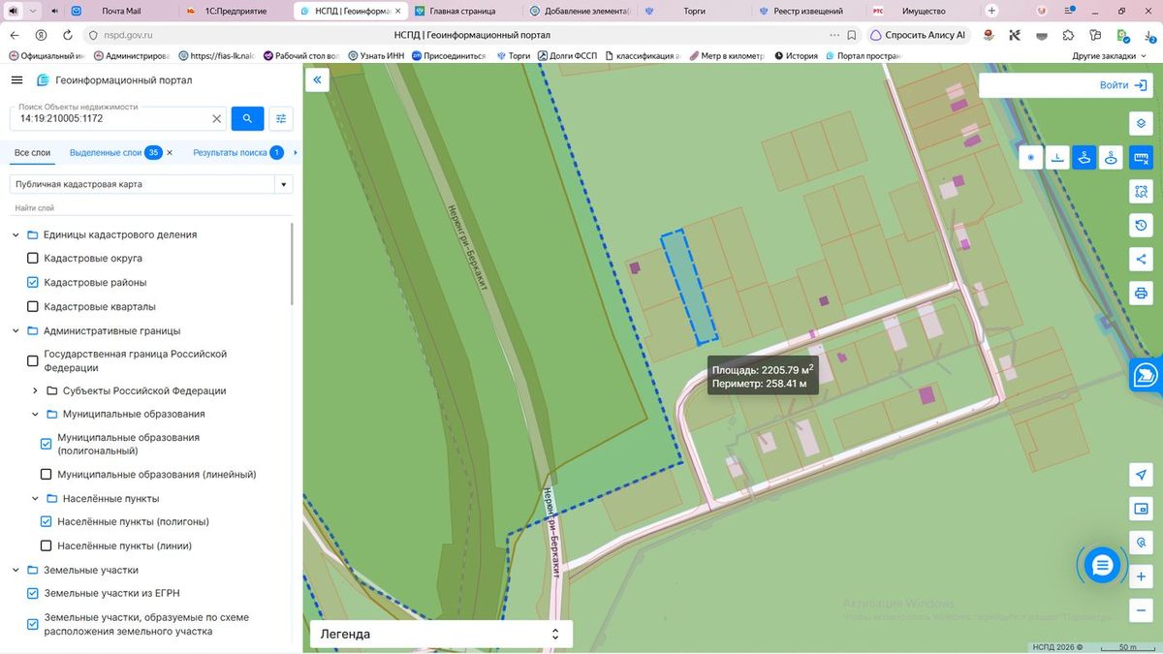1163x654 pixels.
Task: Enable the Кадастровые кварталы checkbox
Action: [x=33, y=307]
